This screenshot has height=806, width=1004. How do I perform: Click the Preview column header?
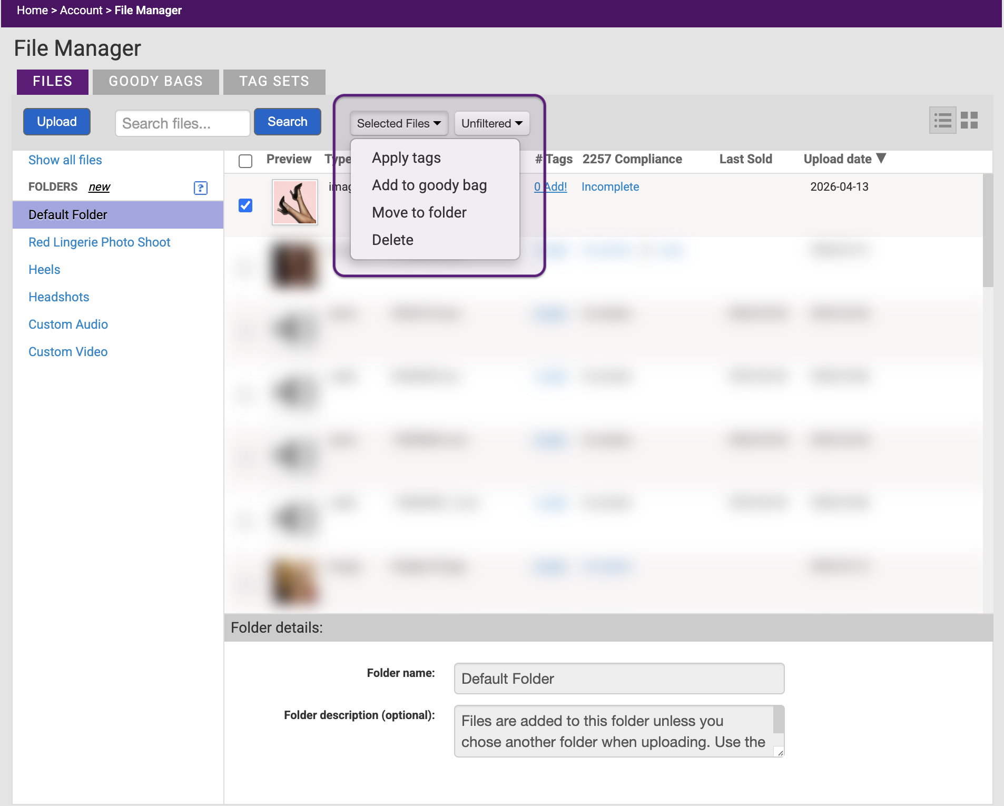click(289, 159)
